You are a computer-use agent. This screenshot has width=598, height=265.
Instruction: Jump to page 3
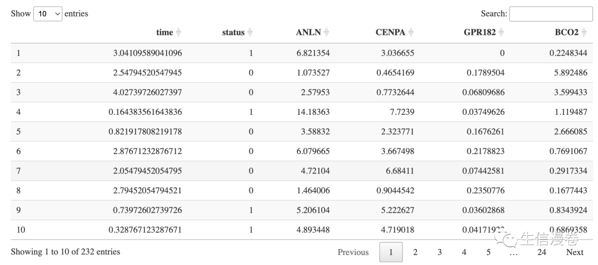440,252
